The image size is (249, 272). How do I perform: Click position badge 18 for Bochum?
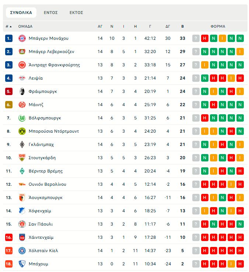pos(9,264)
